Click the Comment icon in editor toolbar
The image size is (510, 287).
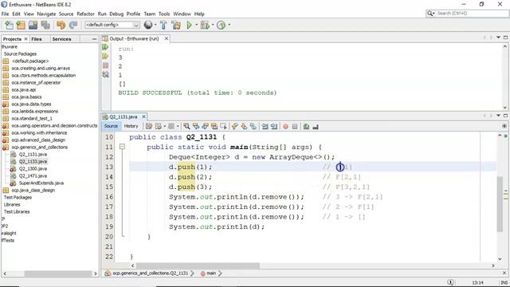click(306, 127)
